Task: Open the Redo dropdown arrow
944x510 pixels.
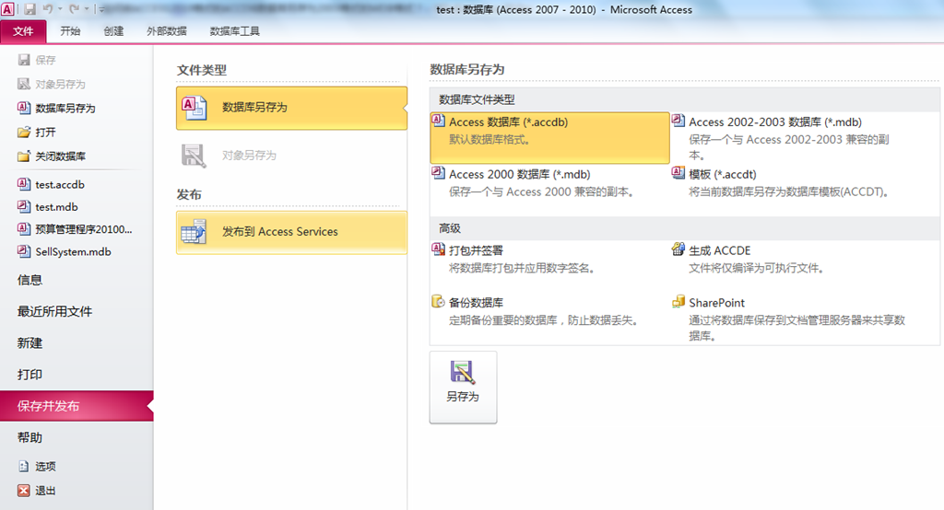Action: click(x=87, y=9)
